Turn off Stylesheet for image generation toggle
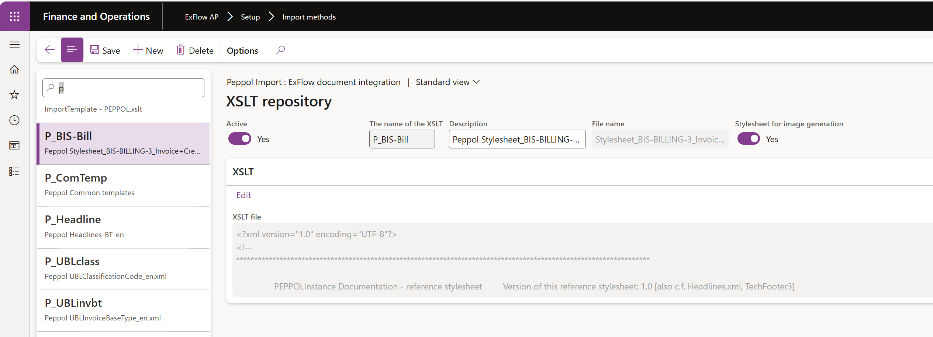This screenshot has width=933, height=337. coord(749,139)
